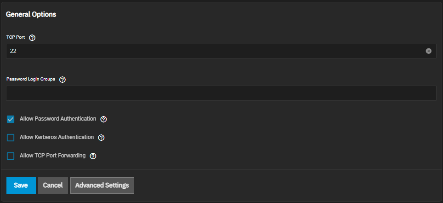Click the Allow Password Authentication label text

tap(58, 119)
